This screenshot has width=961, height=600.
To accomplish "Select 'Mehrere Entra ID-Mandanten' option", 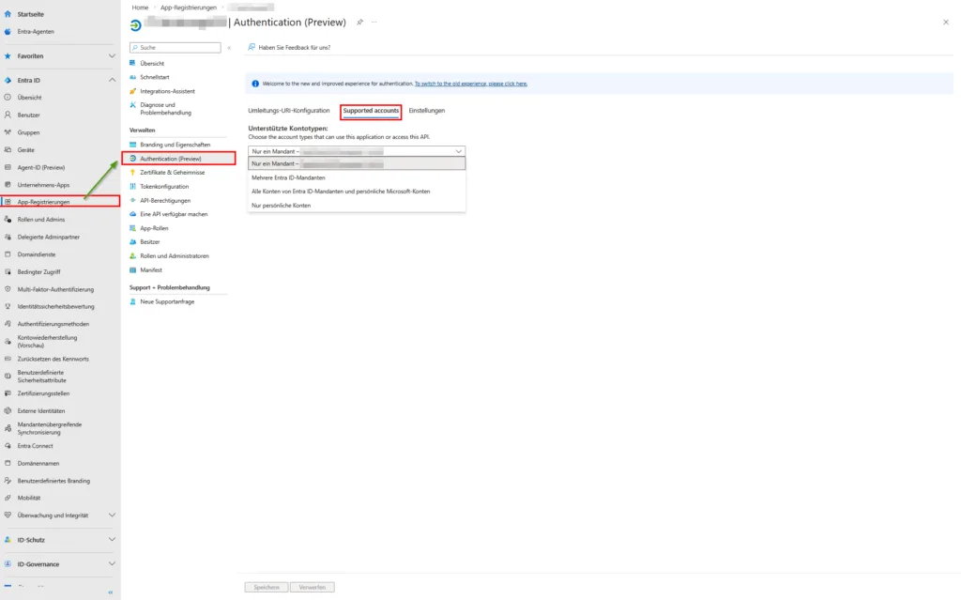I will tap(287, 177).
